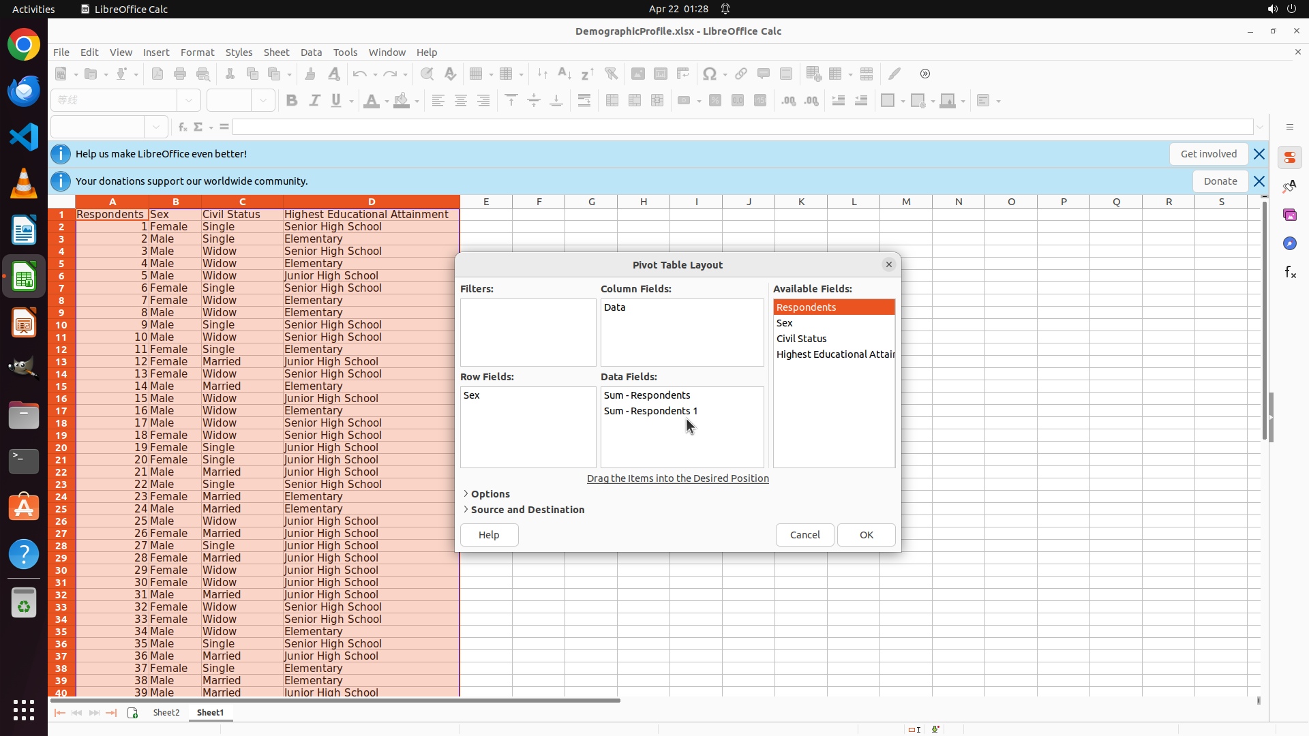The image size is (1309, 736).
Task: Toggle Italic formatting
Action: pyautogui.click(x=314, y=101)
